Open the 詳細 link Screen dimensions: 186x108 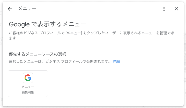pyautogui.click(x=116, y=61)
